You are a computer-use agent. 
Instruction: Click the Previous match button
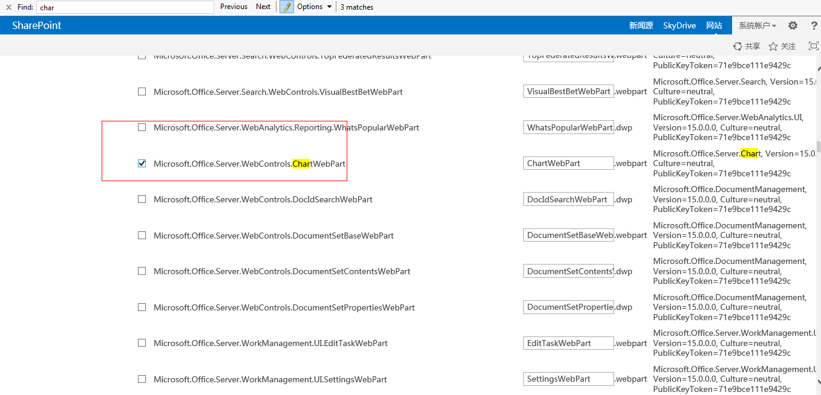pos(234,7)
